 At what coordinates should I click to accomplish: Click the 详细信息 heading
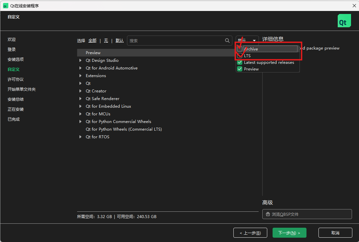[273, 39]
